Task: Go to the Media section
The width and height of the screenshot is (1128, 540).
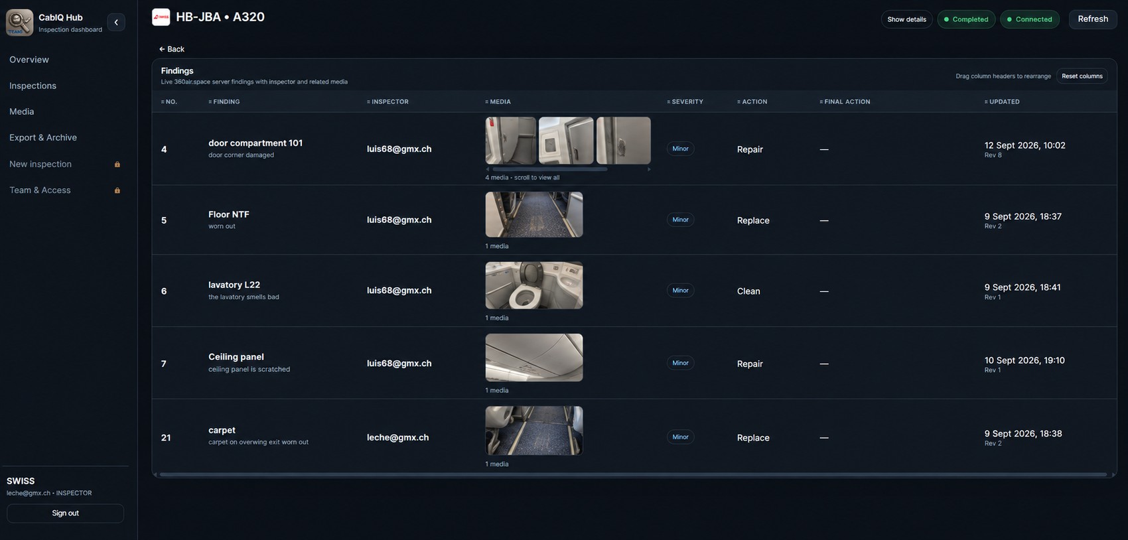Action: [21, 111]
